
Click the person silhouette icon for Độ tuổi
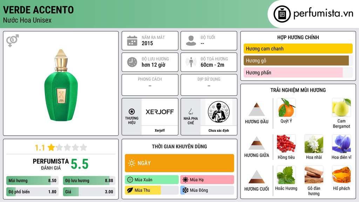click(191, 41)
